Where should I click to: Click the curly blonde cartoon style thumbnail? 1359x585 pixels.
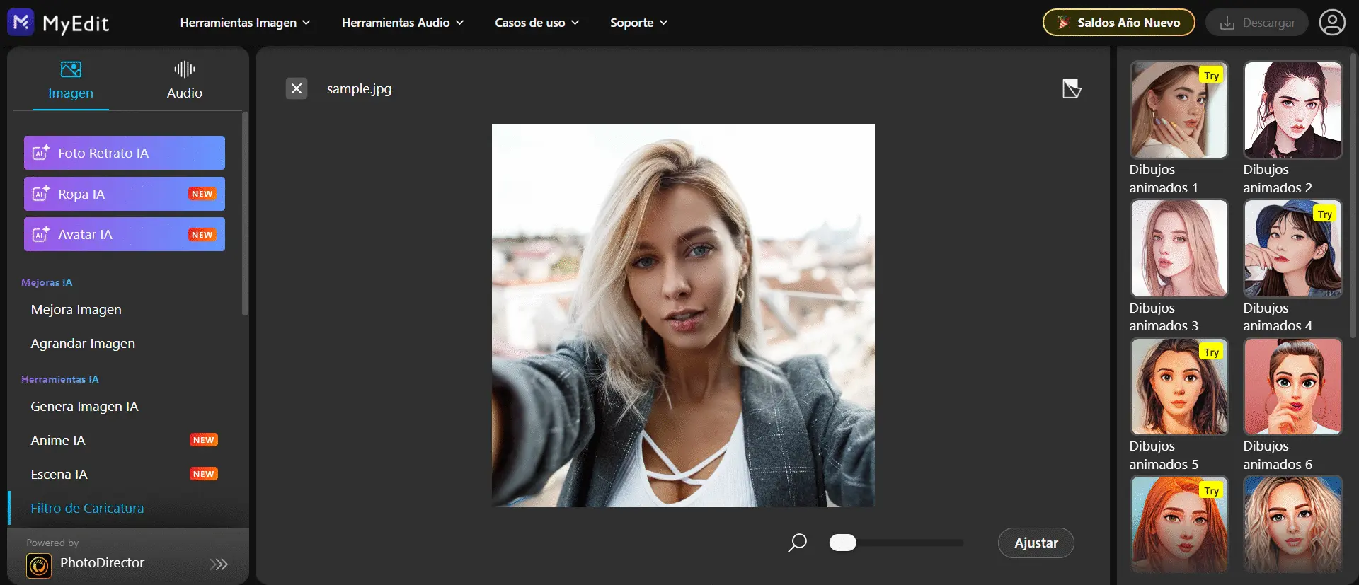pos(1293,524)
